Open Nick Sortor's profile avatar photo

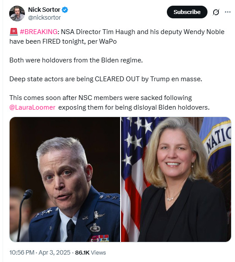17,14
